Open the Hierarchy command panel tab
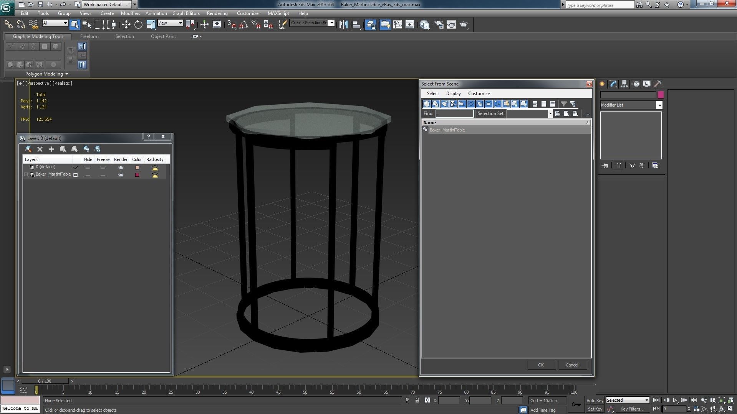 (624, 84)
